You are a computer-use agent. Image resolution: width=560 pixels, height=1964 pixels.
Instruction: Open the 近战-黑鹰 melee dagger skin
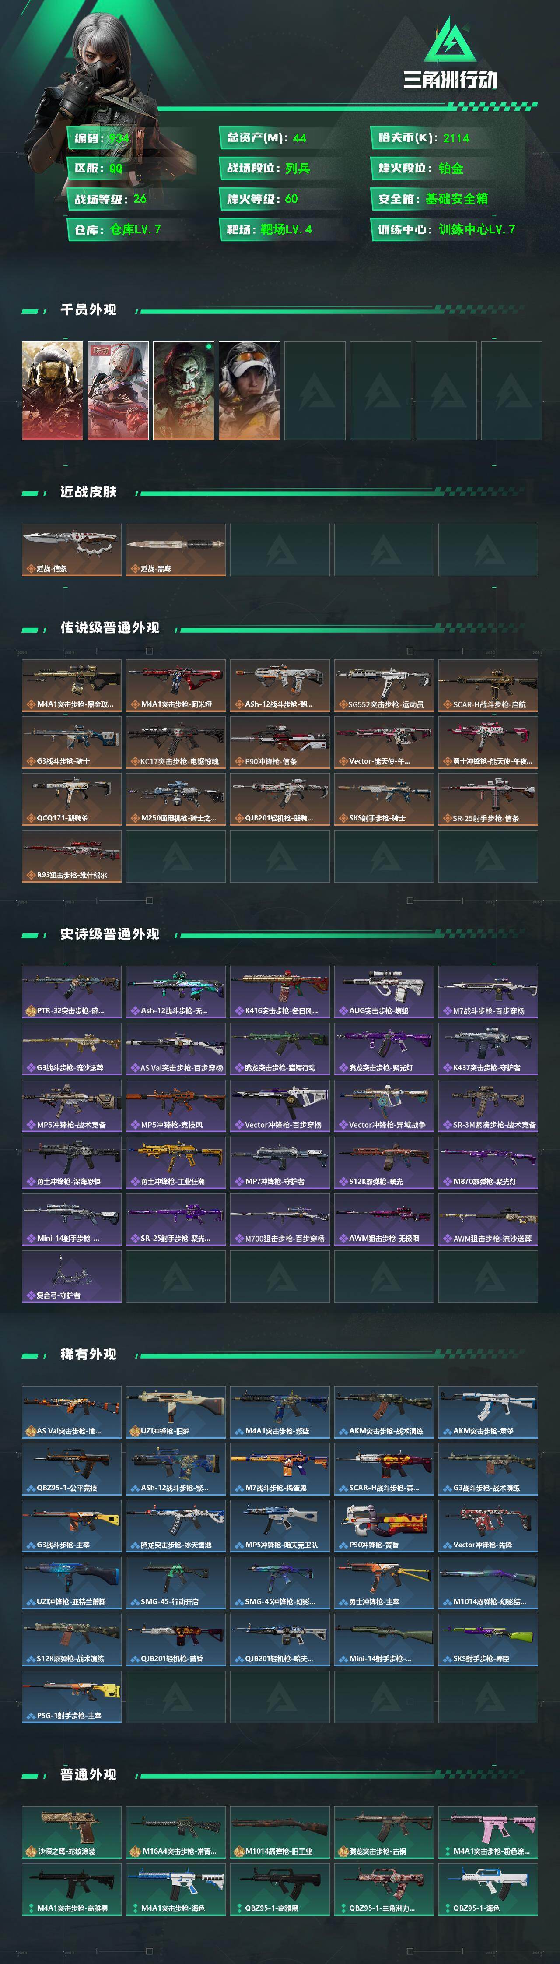tap(175, 549)
